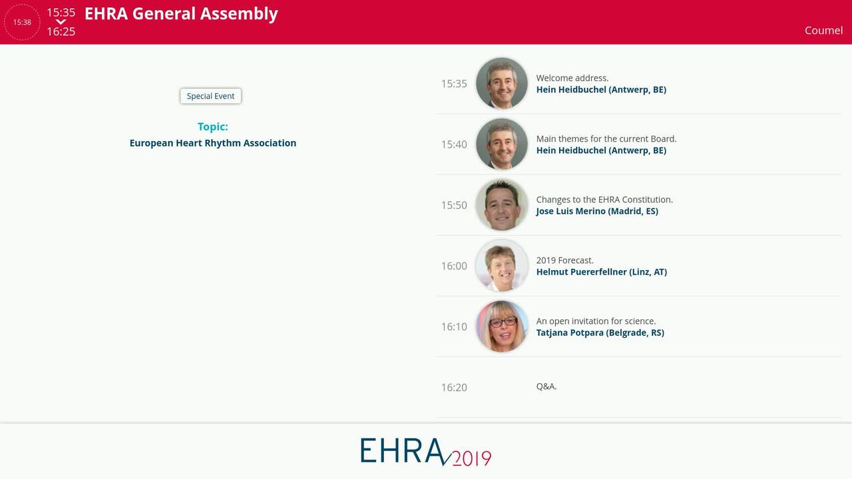852x479 pixels.
Task: Click the 'EHRA General Assembly' session title
Action: pyautogui.click(x=181, y=14)
